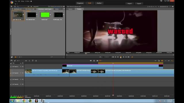The height and width of the screenshot is (103, 184).
Task: Toggle lock on A/V Track (1)
Action: point(11,67)
